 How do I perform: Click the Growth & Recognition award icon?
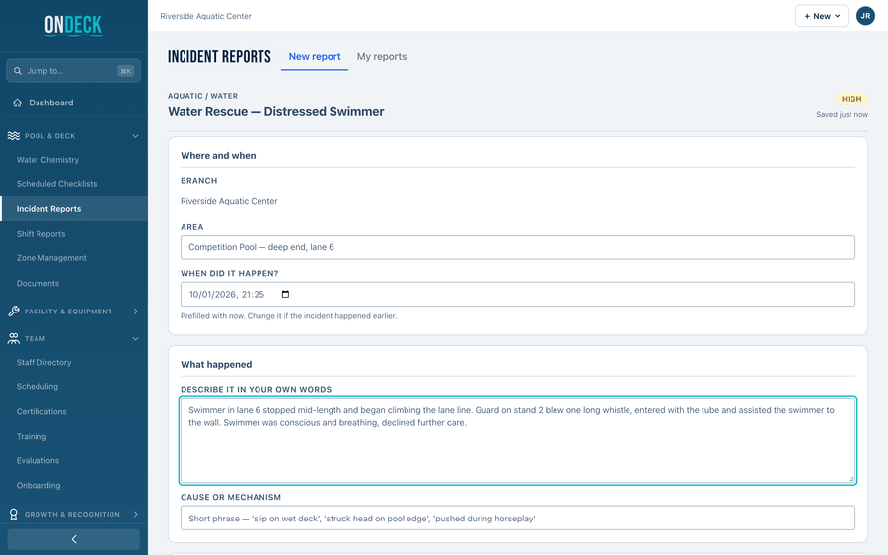click(14, 514)
